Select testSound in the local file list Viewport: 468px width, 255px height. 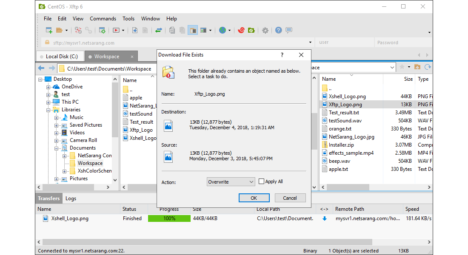(x=141, y=113)
